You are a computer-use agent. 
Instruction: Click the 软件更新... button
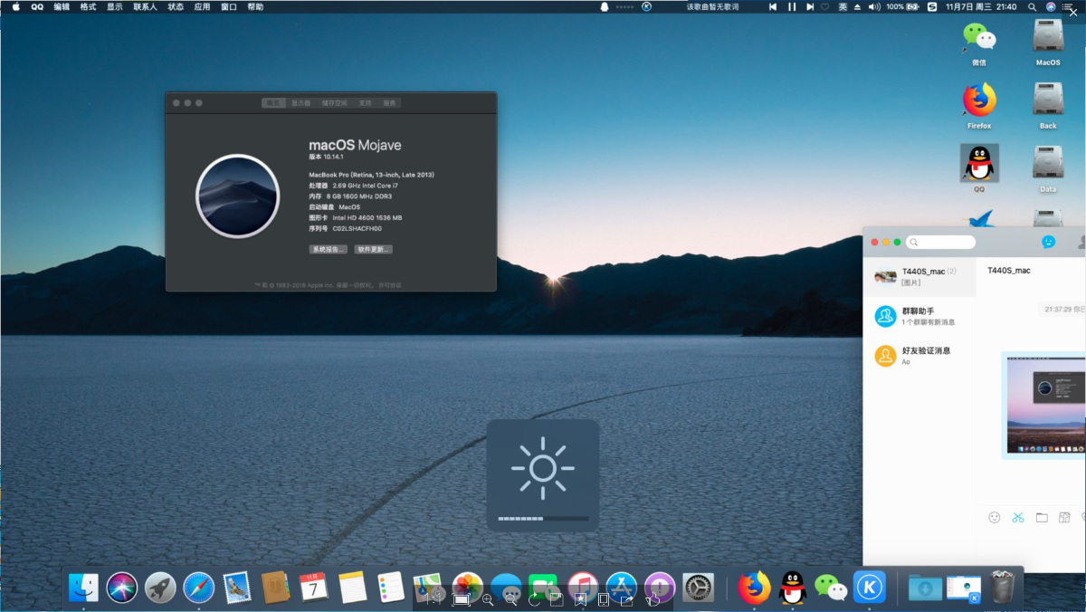click(x=374, y=249)
